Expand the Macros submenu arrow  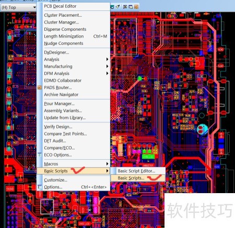point(107,164)
